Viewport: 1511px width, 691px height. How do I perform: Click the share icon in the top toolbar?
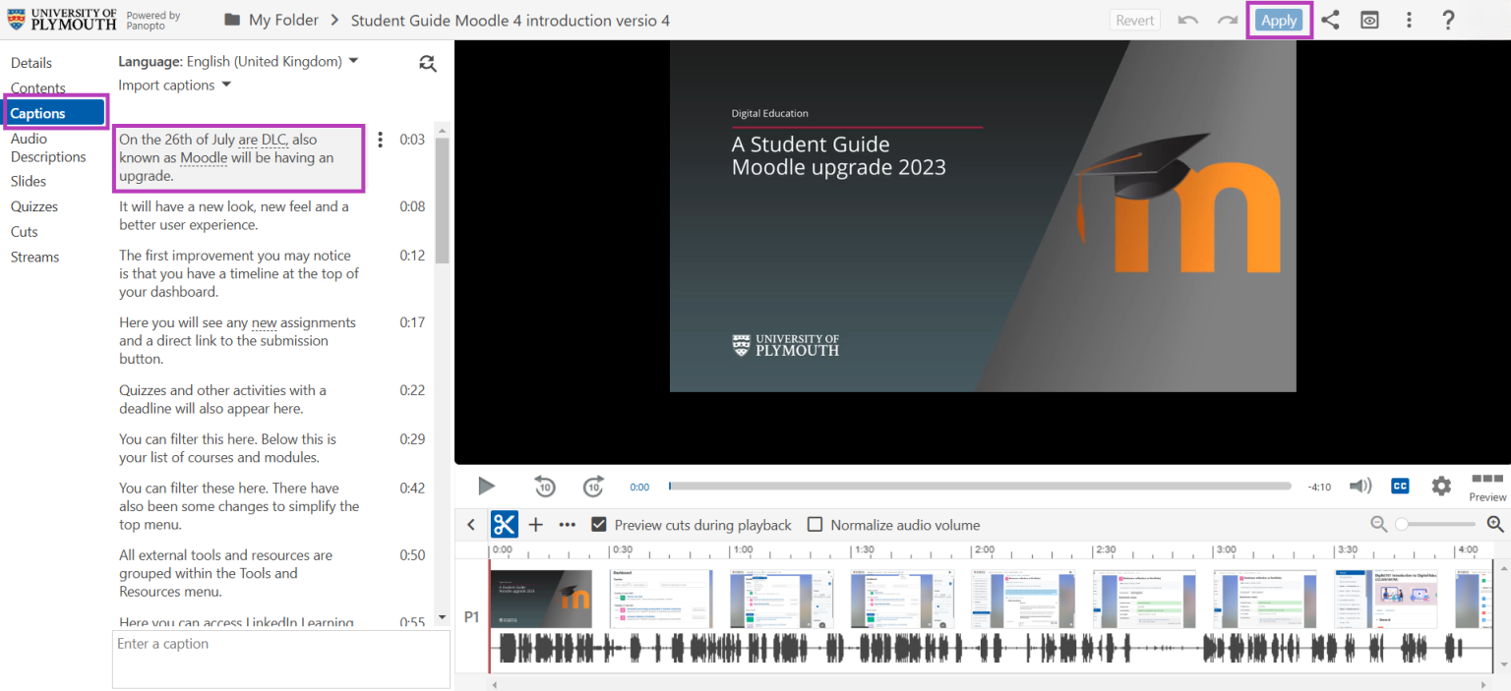point(1330,19)
